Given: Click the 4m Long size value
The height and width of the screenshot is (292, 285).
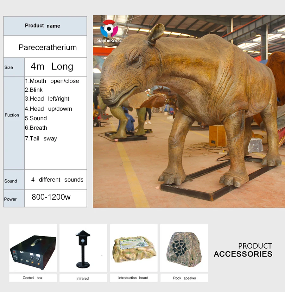Looking at the screenshot, I should point(52,66).
